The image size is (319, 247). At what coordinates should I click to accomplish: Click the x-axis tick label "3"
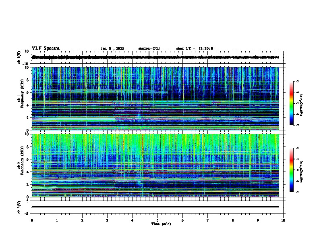click(107, 220)
